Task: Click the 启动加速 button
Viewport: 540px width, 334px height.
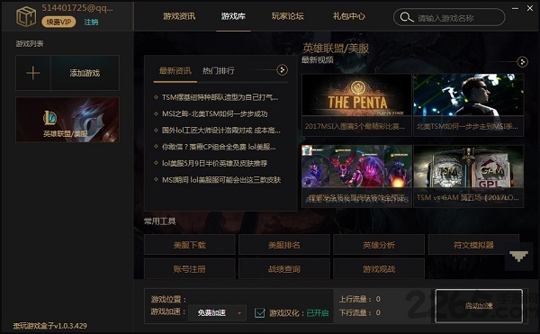Action: [479, 306]
